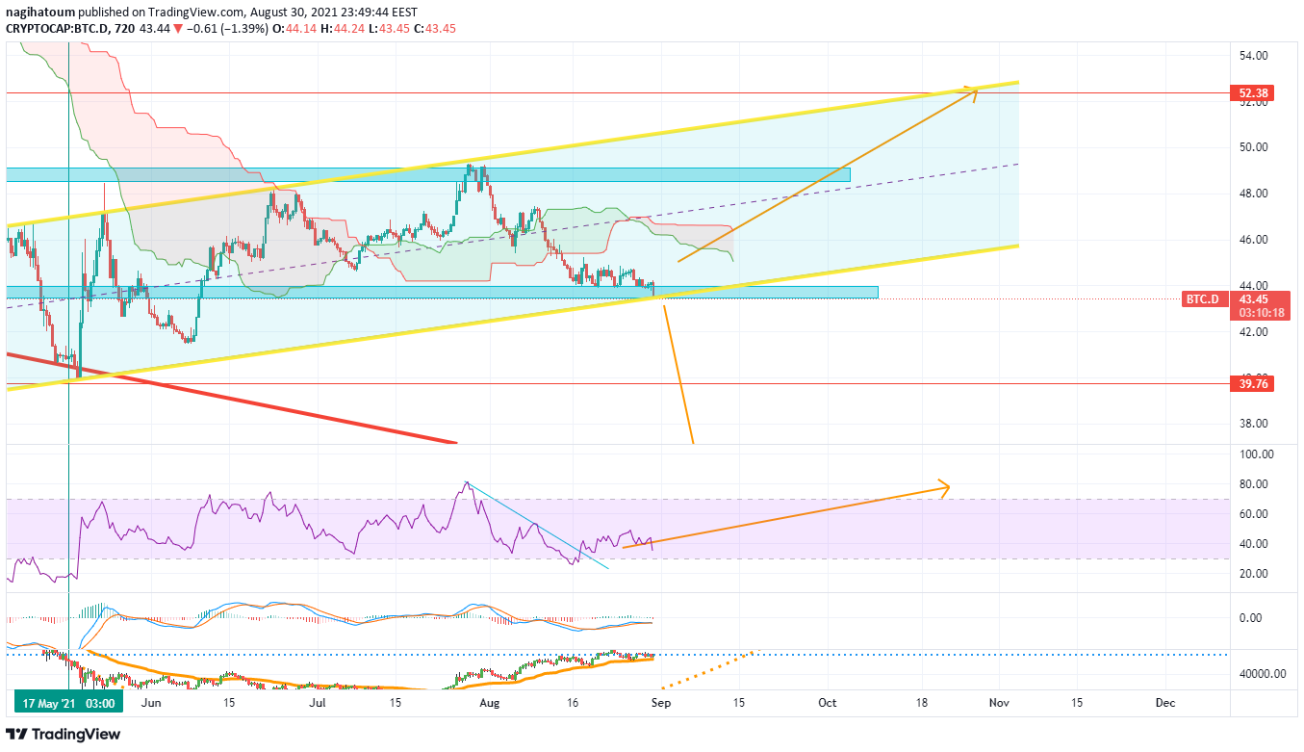The image size is (1304, 752).
Task: Click the Jul label on time axis
Action: tap(319, 704)
